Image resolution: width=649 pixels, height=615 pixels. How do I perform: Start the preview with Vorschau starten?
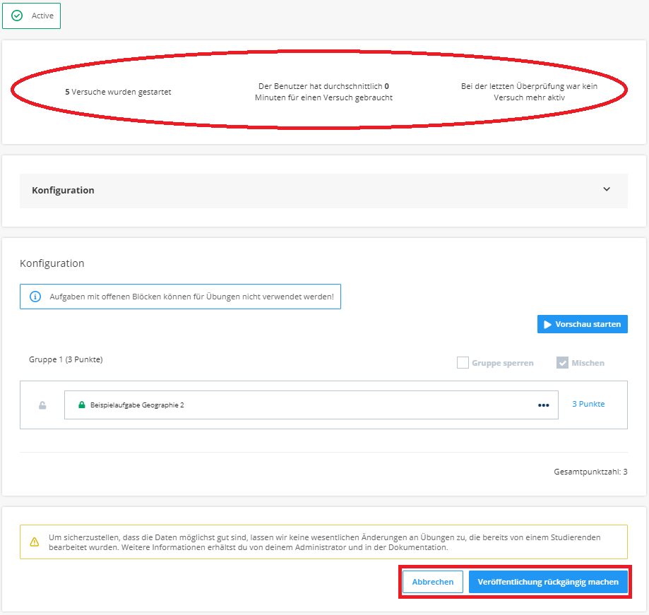583,324
